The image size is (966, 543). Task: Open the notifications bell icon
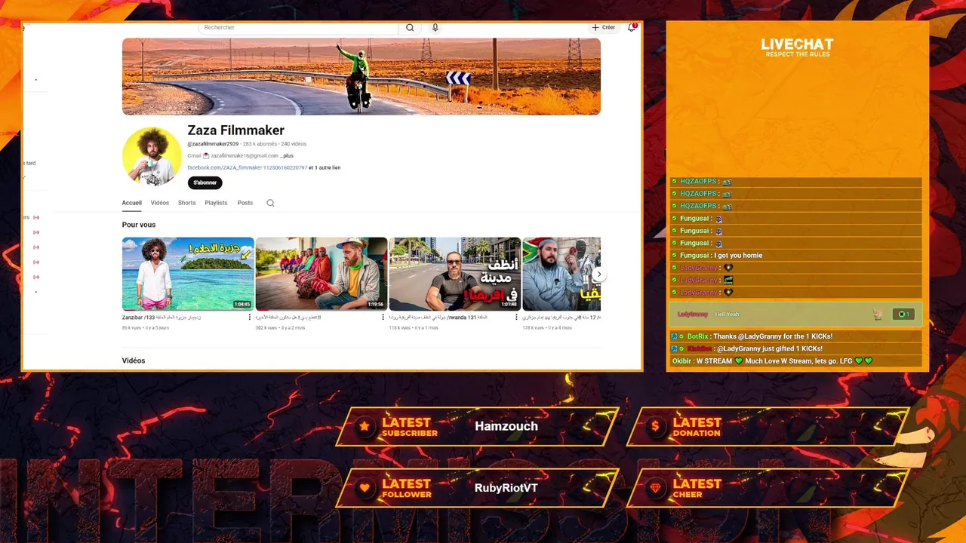click(632, 28)
